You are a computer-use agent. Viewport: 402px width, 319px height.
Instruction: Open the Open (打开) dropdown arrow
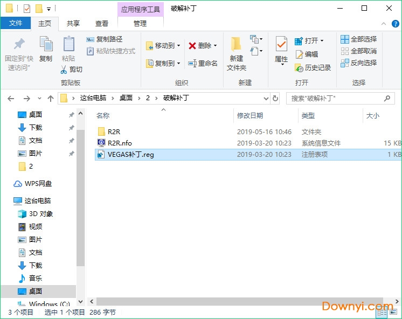point(322,40)
